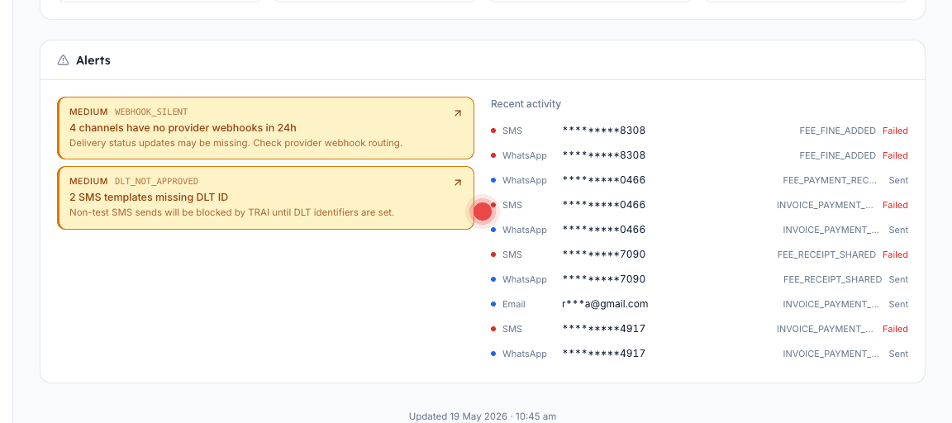952x423 pixels.
Task: Open the '2 SMS templates missing DLT ID' alert
Action: click(x=265, y=197)
